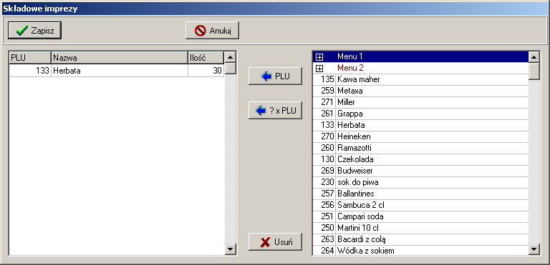Select sok do piwa item
Screen dimensions: 550x265
point(420,182)
